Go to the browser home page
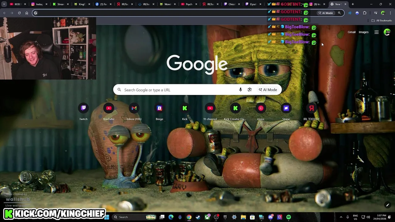Screen dimensions: 395x222 click(x=27, y=13)
